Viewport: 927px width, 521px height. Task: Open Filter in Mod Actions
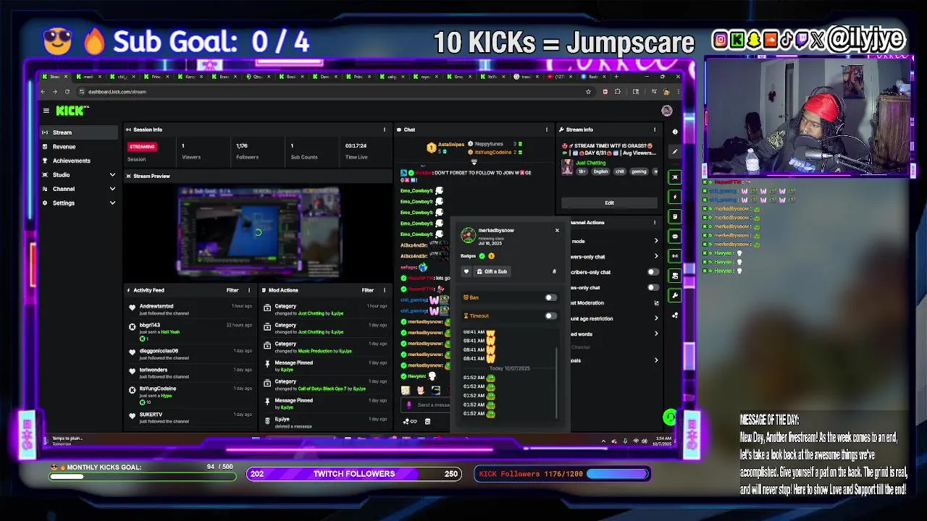click(x=368, y=290)
